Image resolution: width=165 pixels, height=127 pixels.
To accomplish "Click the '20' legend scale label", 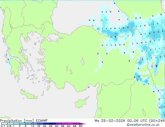I will (45, 126).
